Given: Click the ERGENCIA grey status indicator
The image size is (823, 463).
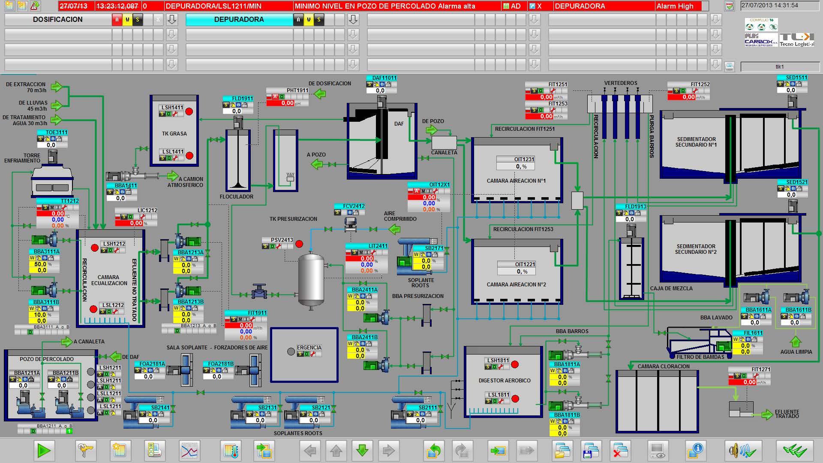Looking at the screenshot, I should [291, 352].
